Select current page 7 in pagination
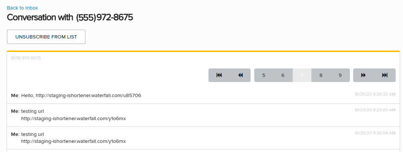 click(x=302, y=75)
